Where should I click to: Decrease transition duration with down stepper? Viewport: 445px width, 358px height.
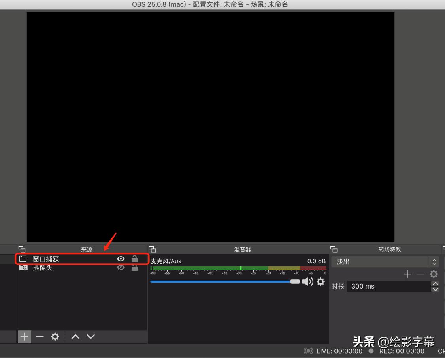pyautogui.click(x=435, y=289)
